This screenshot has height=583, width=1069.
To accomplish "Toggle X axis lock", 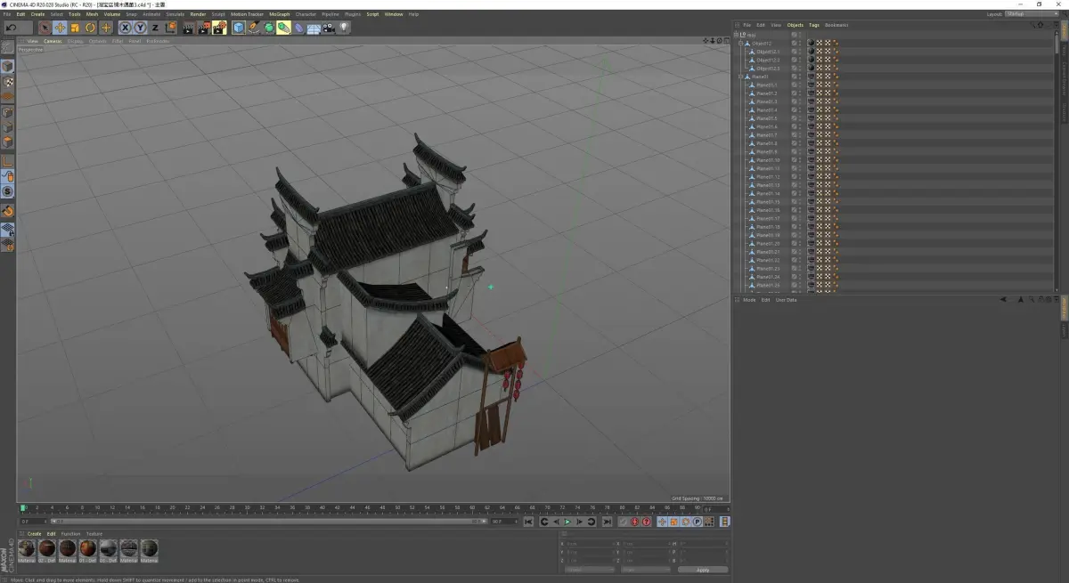I will (126, 28).
